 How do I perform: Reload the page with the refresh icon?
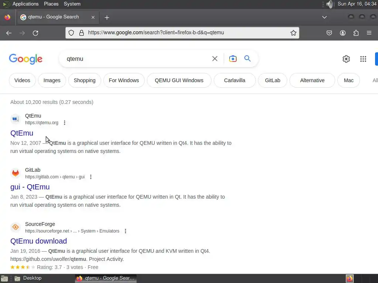click(x=35, y=33)
